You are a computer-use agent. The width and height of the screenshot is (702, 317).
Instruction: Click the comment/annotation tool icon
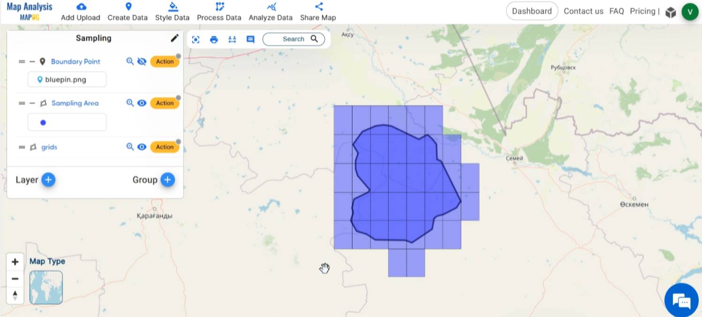(x=251, y=39)
